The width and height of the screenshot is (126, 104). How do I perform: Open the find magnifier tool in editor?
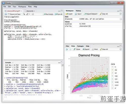coord(24,14)
